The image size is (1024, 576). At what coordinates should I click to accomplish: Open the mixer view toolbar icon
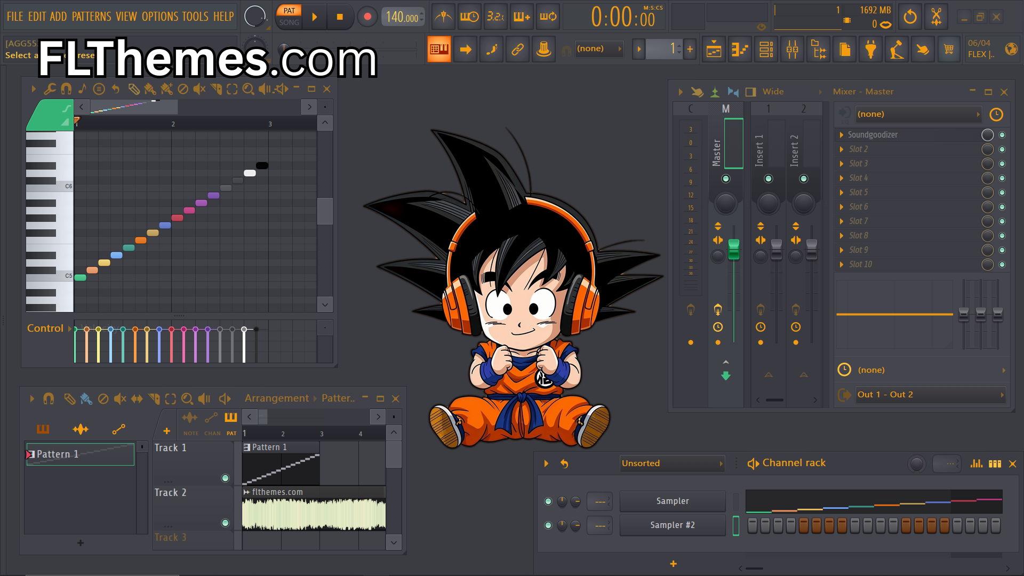click(793, 50)
